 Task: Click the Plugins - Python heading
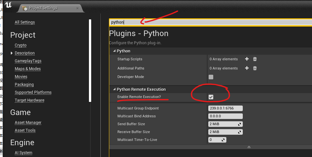click(x=139, y=33)
